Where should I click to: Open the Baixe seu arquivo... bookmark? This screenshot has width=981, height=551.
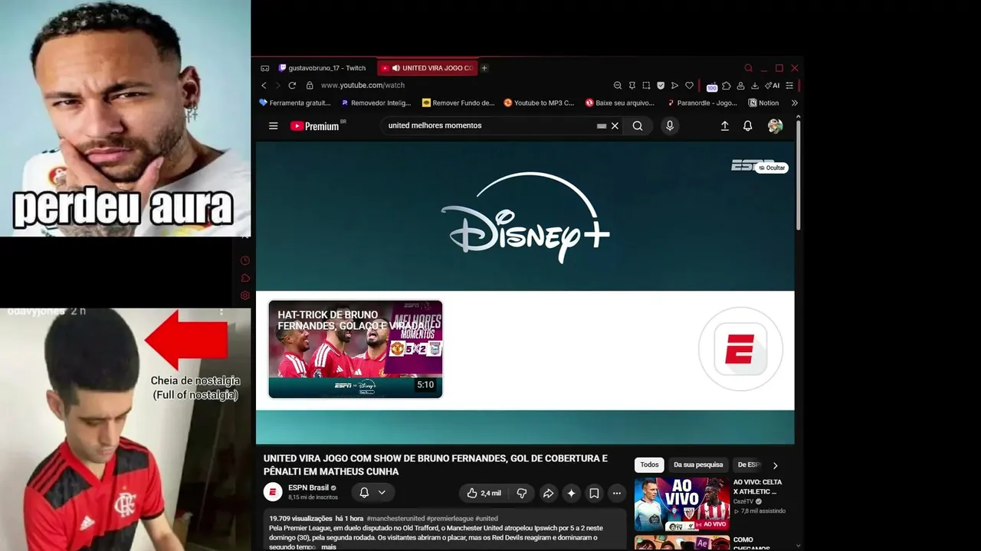(x=620, y=103)
